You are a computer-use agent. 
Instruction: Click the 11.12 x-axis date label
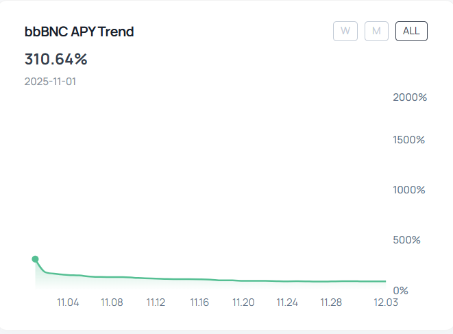[156, 302]
